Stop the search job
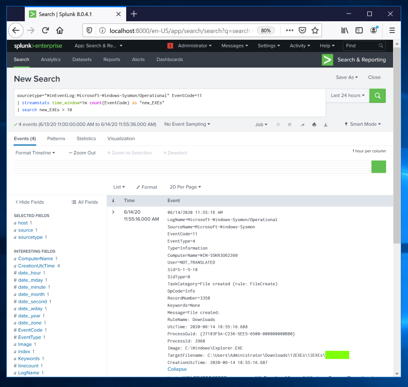 click(x=289, y=125)
